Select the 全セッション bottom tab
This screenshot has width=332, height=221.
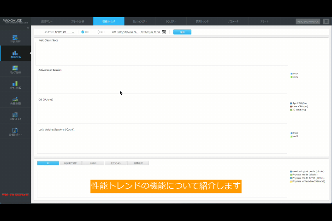116,163
